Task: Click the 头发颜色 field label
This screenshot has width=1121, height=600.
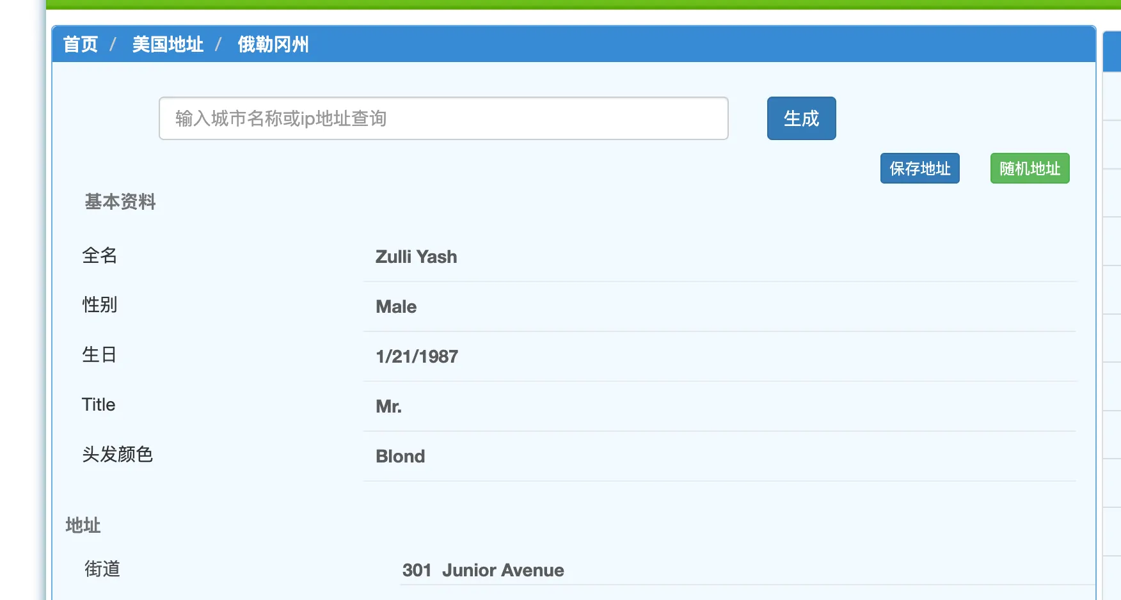Action: coord(118,455)
